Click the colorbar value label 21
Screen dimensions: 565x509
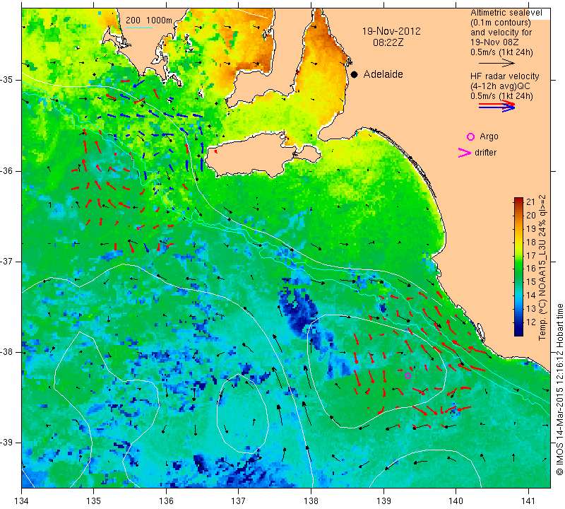pyautogui.click(x=531, y=201)
